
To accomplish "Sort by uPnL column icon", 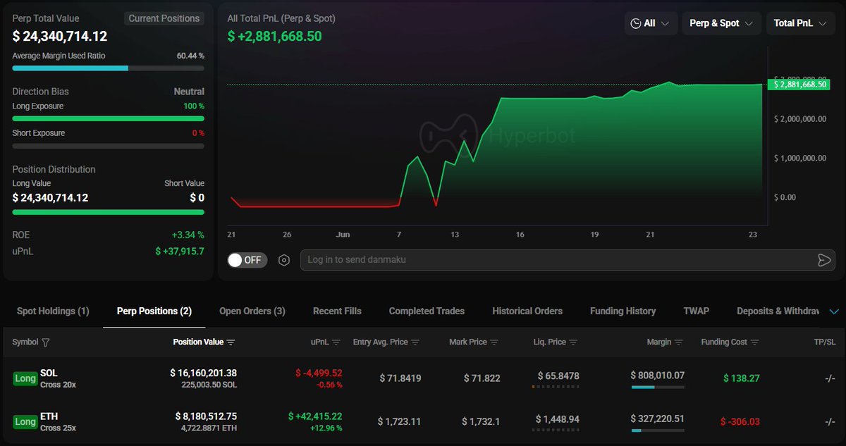I will tap(336, 342).
